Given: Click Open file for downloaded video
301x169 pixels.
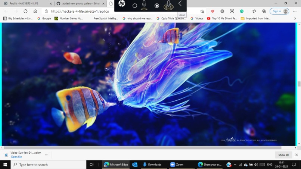Looking at the screenshot, I should tap(16, 157).
